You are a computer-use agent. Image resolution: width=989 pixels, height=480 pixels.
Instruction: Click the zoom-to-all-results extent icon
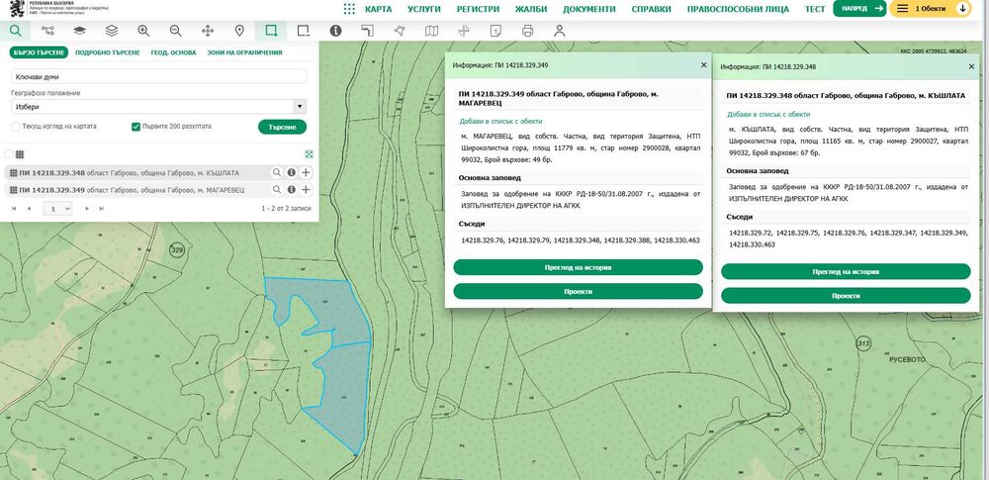coord(309,154)
